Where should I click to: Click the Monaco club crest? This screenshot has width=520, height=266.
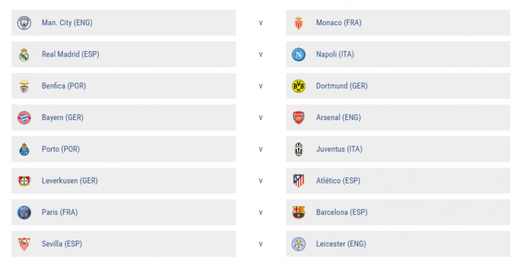tap(299, 23)
